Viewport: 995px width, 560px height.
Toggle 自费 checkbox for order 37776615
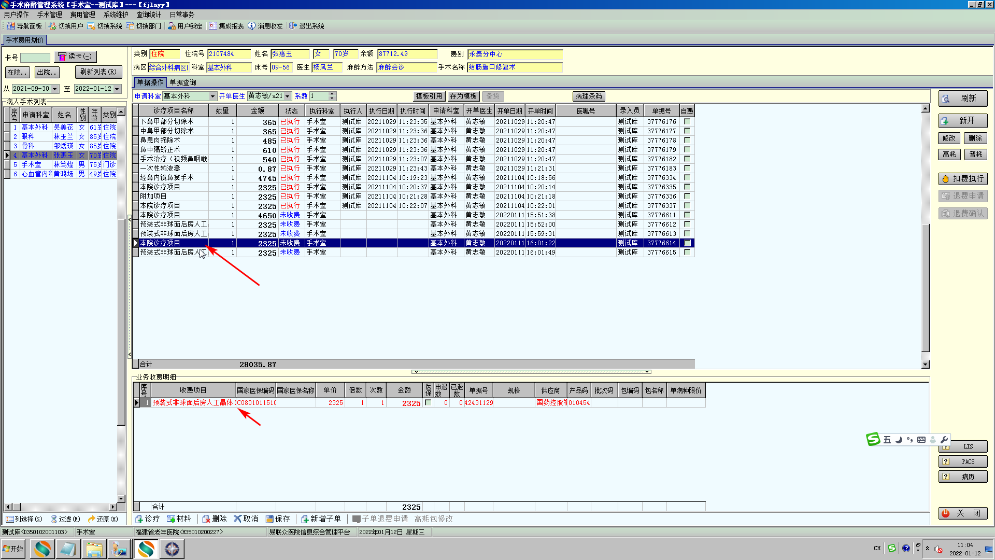[x=687, y=253]
